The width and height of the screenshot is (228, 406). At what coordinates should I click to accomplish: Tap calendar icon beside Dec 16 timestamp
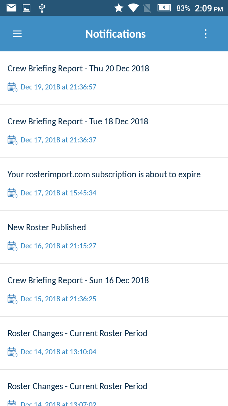12,246
